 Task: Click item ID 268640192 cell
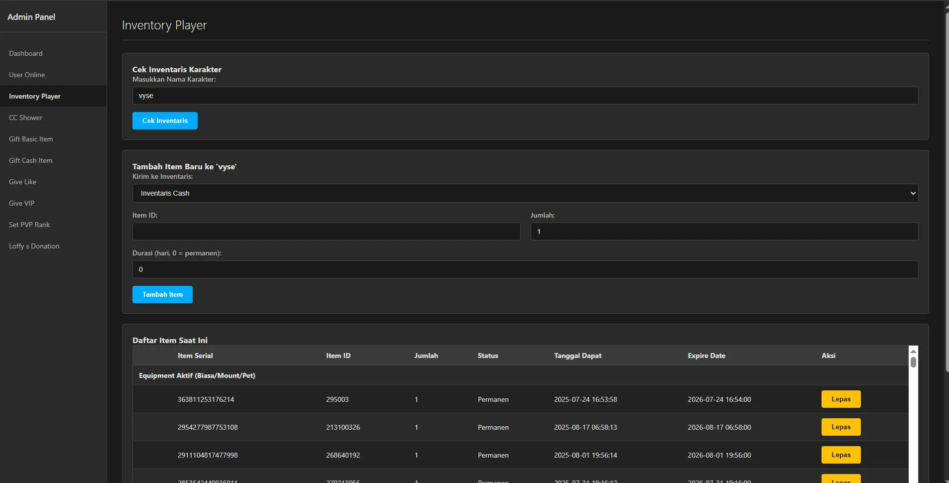click(343, 455)
